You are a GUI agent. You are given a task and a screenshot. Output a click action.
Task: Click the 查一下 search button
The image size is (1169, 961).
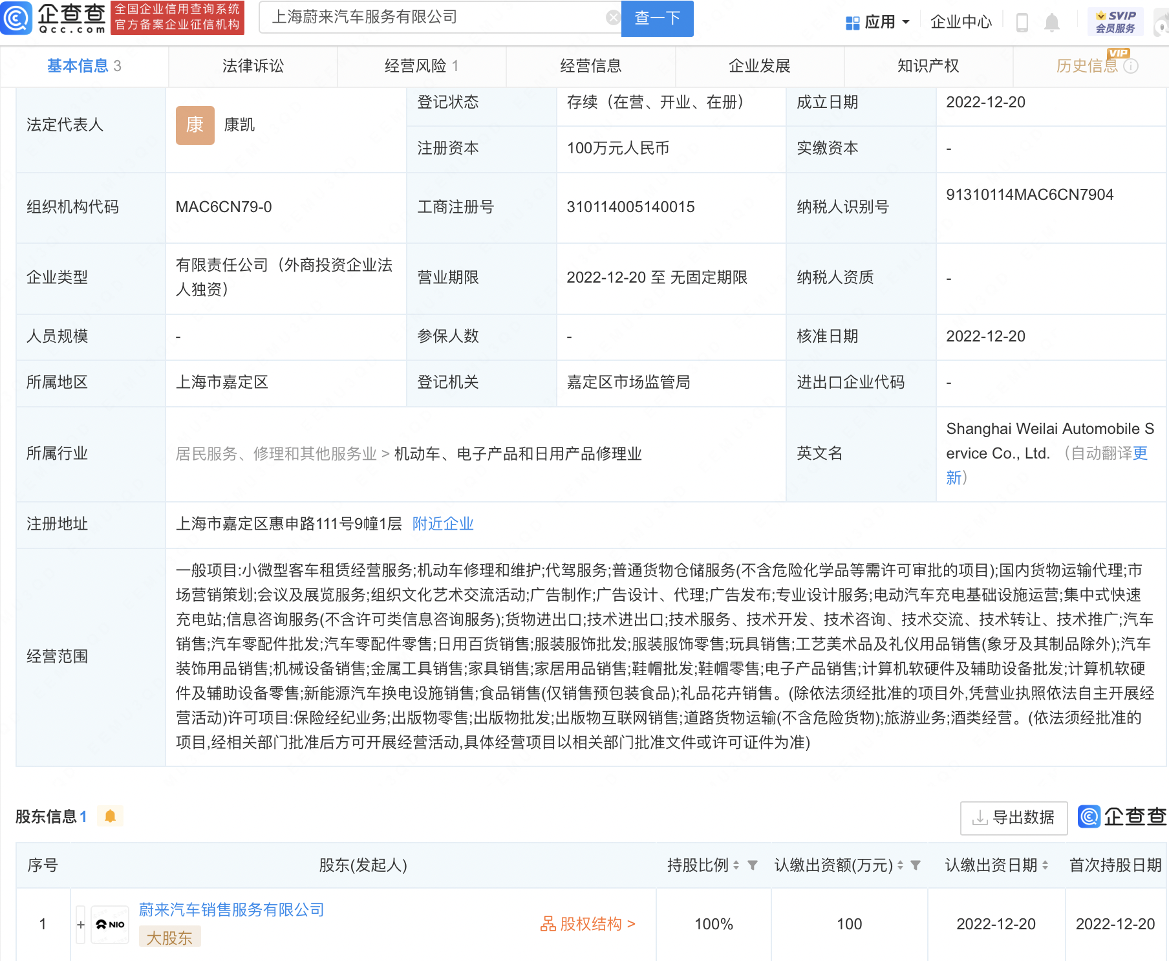[x=657, y=18]
